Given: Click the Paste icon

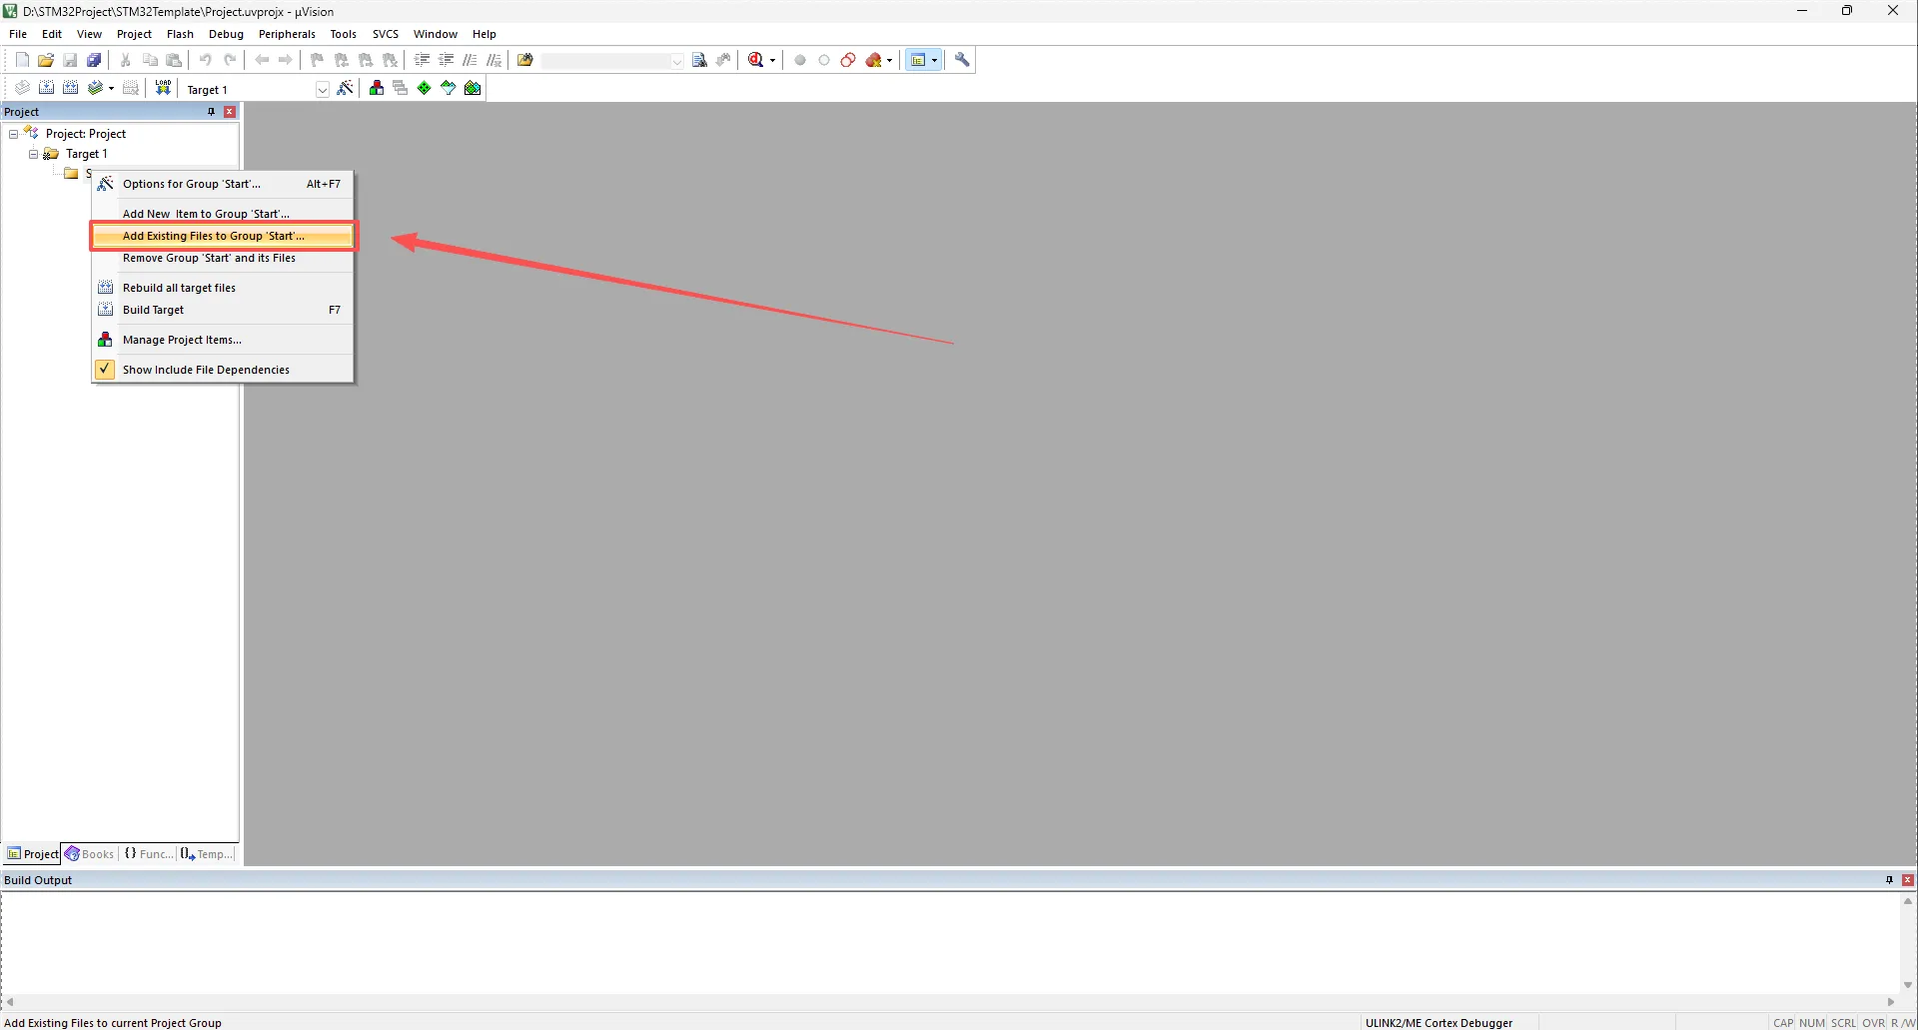Looking at the screenshot, I should point(174,60).
